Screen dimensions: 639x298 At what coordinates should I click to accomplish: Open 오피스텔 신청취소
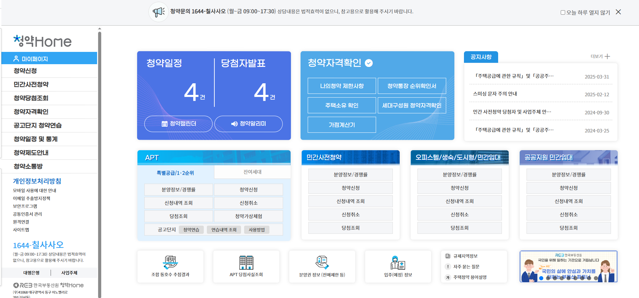(460, 214)
